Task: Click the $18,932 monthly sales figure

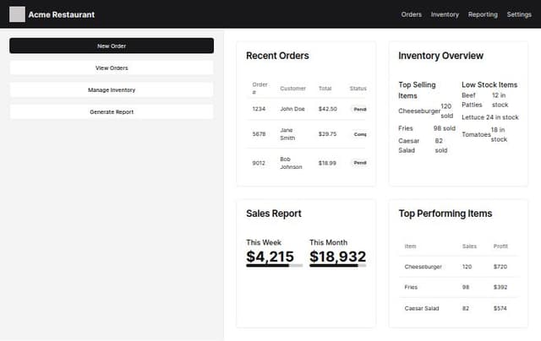Action: [337, 257]
